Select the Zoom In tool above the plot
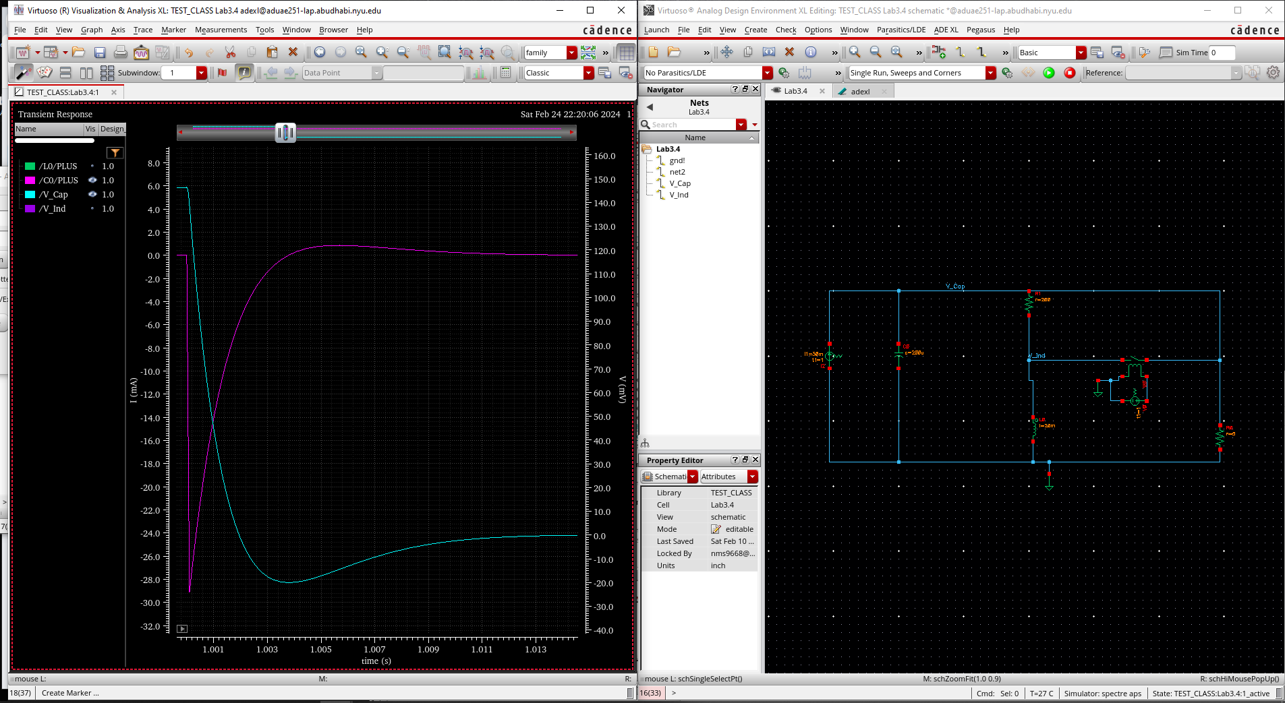This screenshot has width=1285, height=703. click(x=383, y=52)
